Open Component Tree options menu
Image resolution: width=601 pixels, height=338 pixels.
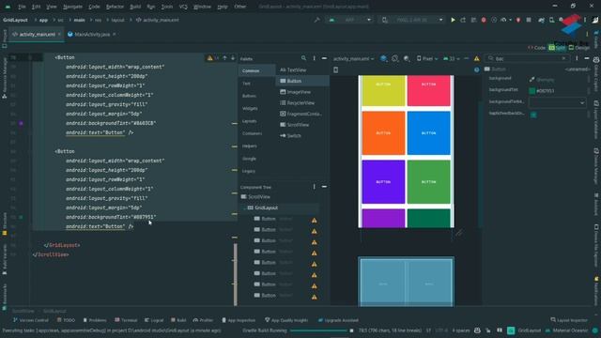tap(314, 187)
